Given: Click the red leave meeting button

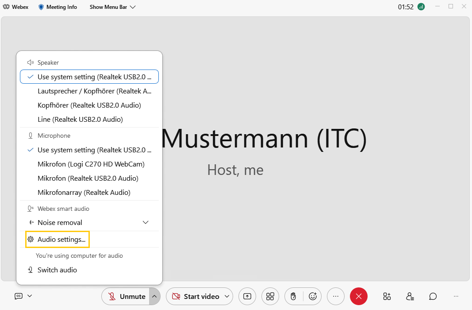Looking at the screenshot, I should tap(358, 296).
